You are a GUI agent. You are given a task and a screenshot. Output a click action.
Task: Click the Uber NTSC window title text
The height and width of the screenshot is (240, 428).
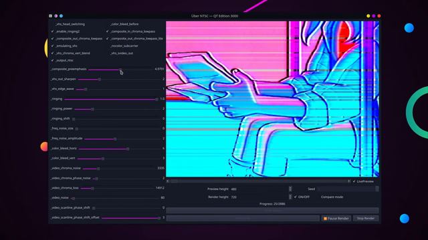(215, 16)
